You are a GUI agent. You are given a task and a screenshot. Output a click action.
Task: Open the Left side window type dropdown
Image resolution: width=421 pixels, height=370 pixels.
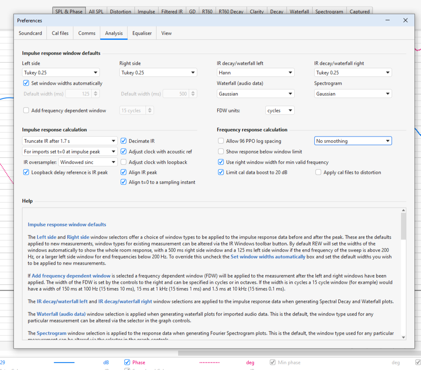61,73
